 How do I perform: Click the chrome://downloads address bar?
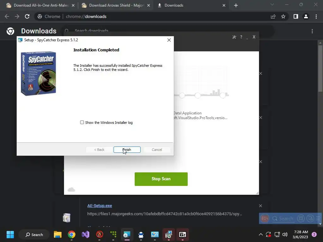point(152,16)
